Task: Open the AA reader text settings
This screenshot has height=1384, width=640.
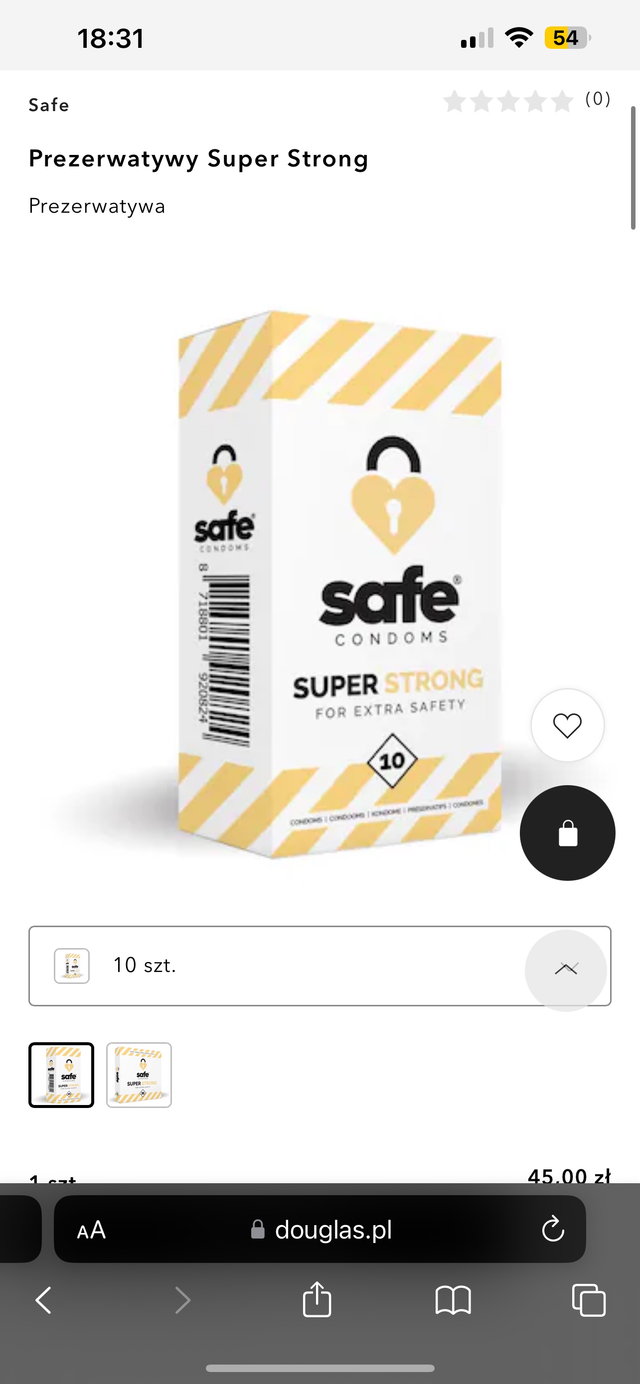Action: click(91, 1230)
